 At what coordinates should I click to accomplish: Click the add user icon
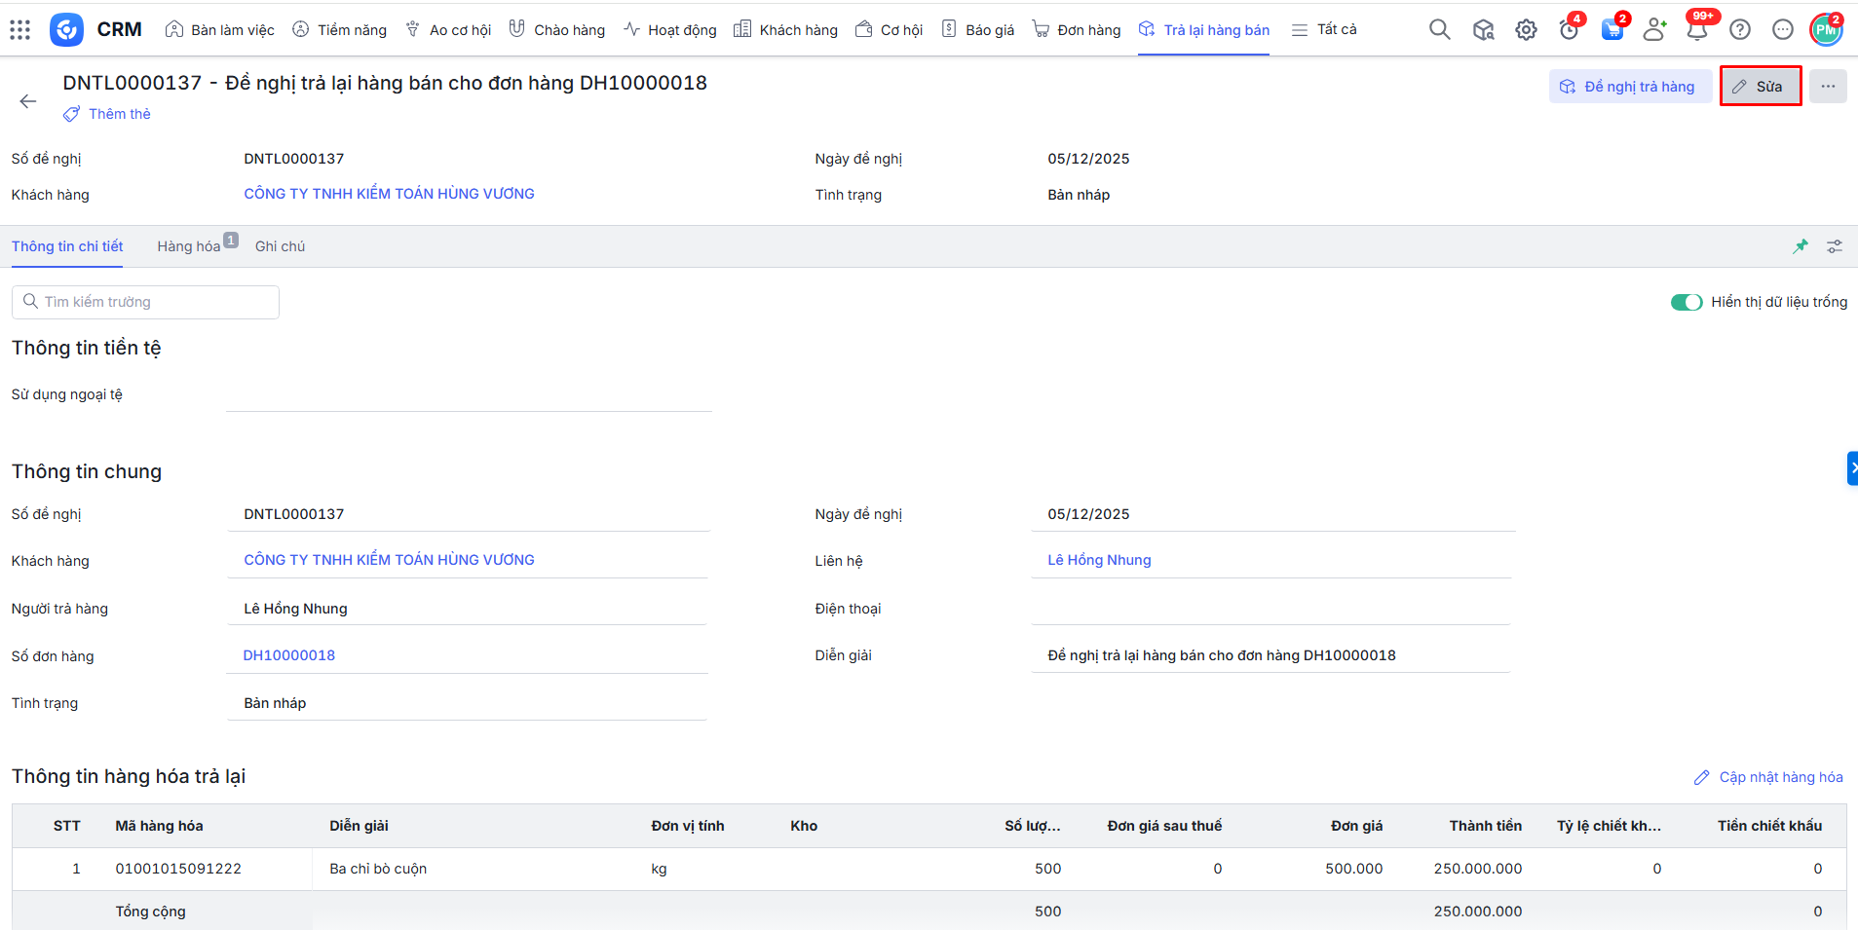1653,30
